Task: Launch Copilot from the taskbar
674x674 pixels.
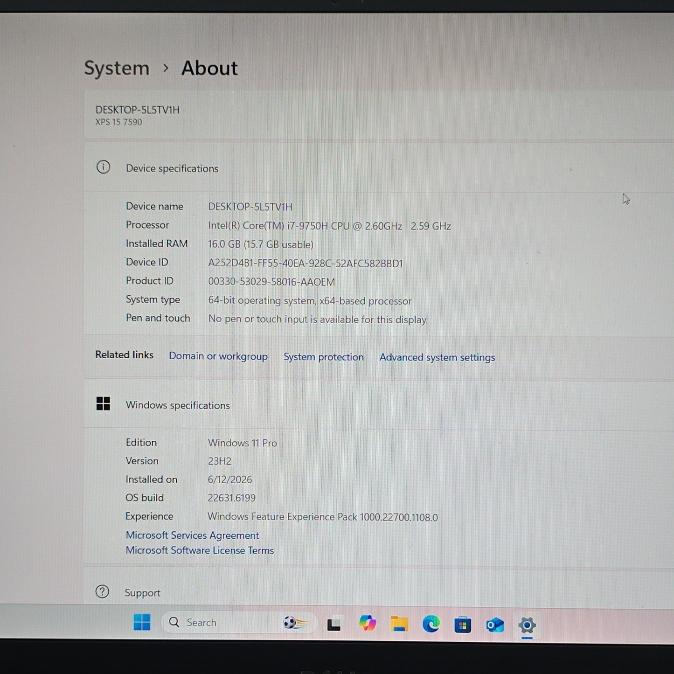Action: [368, 623]
